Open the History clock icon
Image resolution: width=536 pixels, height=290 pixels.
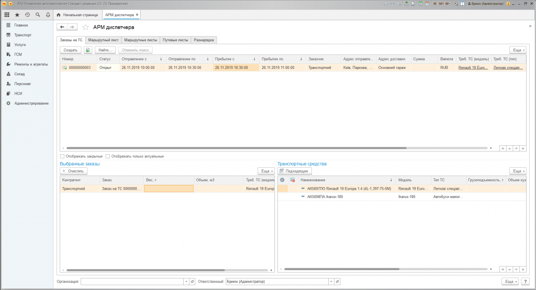point(27,15)
